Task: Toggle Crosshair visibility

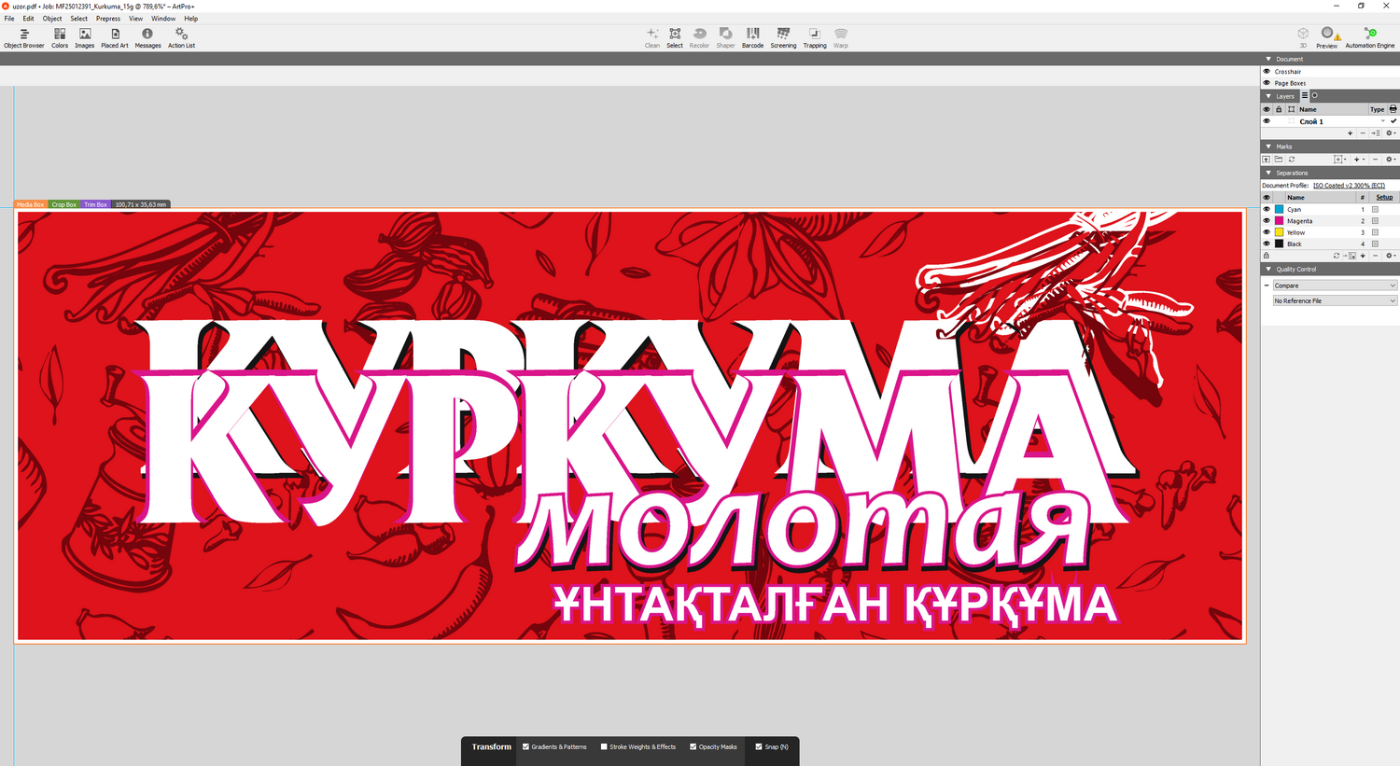Action: (1267, 72)
